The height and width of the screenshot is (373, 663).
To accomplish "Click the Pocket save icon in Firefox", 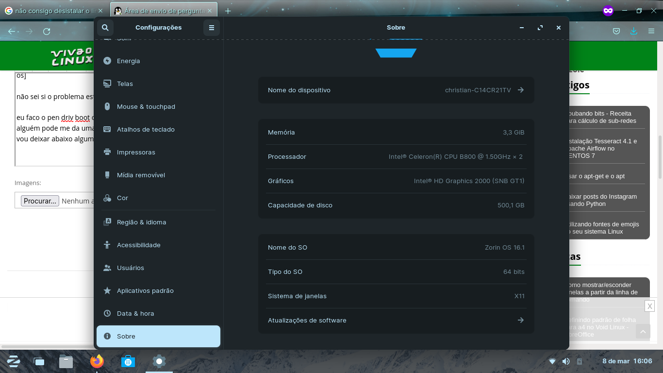I will (x=616, y=31).
